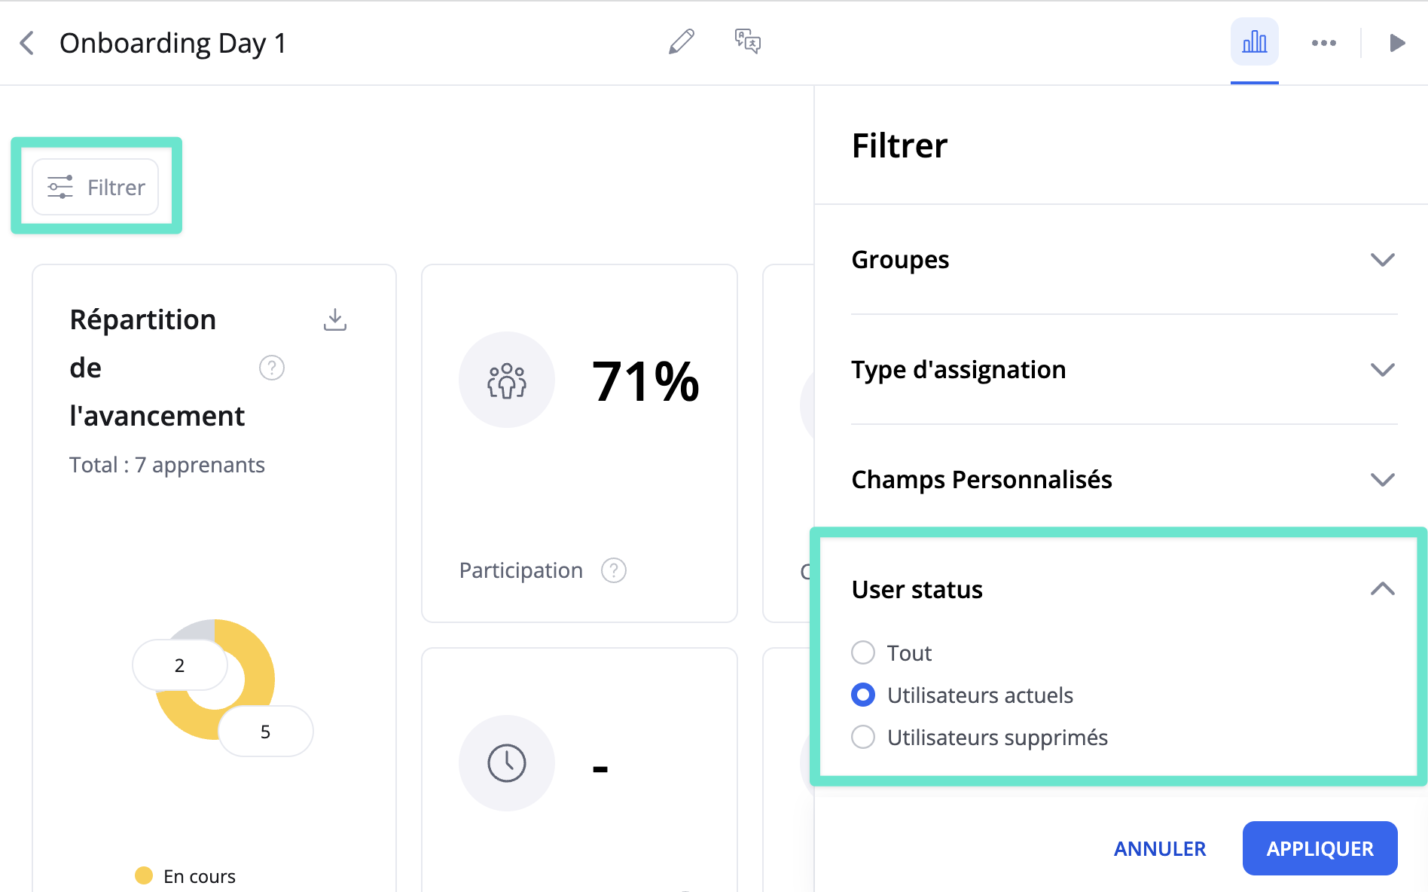
Task: Open the translations icon
Action: click(x=748, y=41)
